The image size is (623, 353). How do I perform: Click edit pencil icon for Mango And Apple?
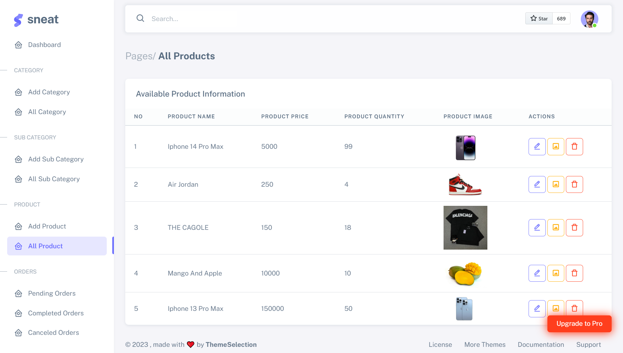[x=537, y=273]
